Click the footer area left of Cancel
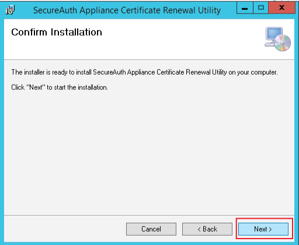Screen dimensions: 299x245 [x=64, y=229]
